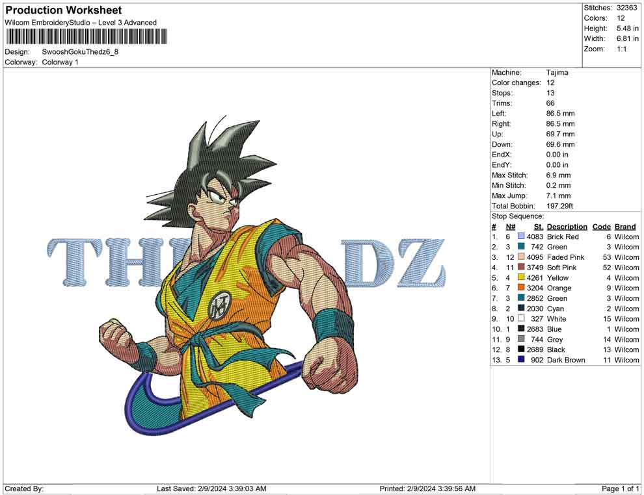Viewport: 644px width, 495px height.
Task: Click the Min Stitch value '0.2 mm'
Action: pos(558,185)
